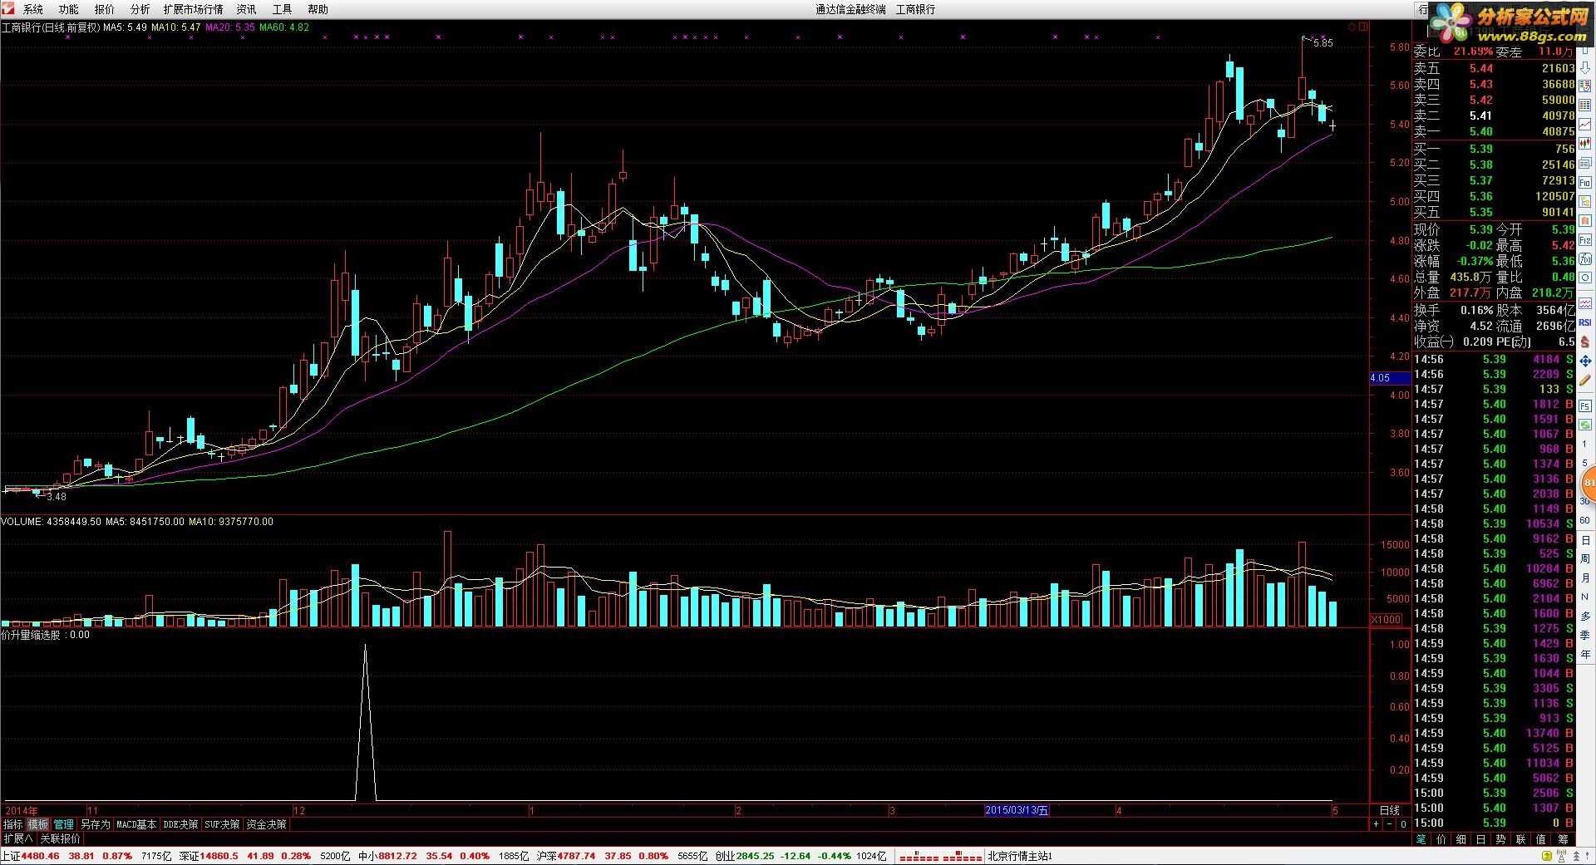Switch to 5-minute period

(1584, 464)
